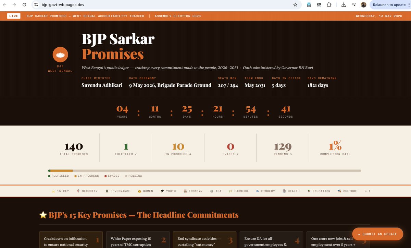The image size is (411, 248).
Task: Select the Education category tab
Action: tap(319, 191)
